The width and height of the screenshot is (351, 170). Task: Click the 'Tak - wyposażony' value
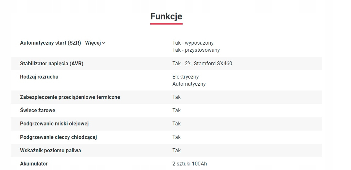193,43
